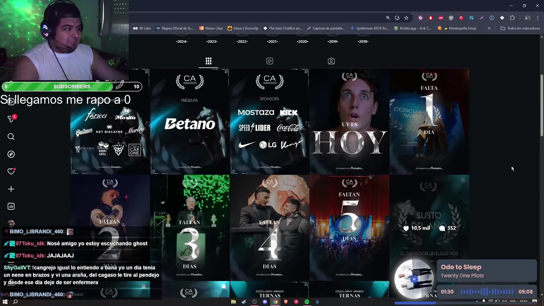Image resolution: width=544 pixels, height=306 pixels.
Task: Open the Sponsors Mostaza Kick post
Action: 269,121
